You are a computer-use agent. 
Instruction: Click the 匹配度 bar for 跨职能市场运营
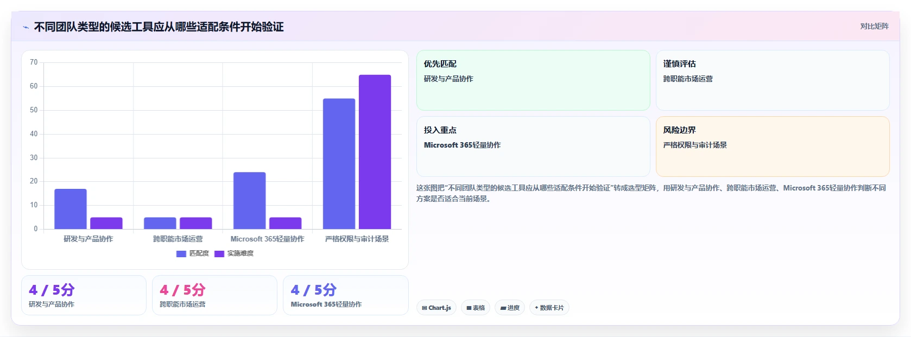pyautogui.click(x=160, y=223)
